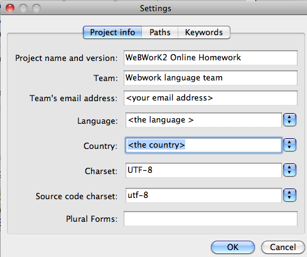Click the Project name and version field
307x257 pixels.
210,58
